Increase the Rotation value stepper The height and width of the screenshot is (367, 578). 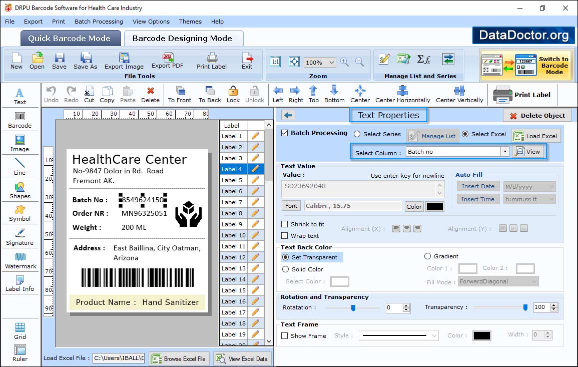406,305
